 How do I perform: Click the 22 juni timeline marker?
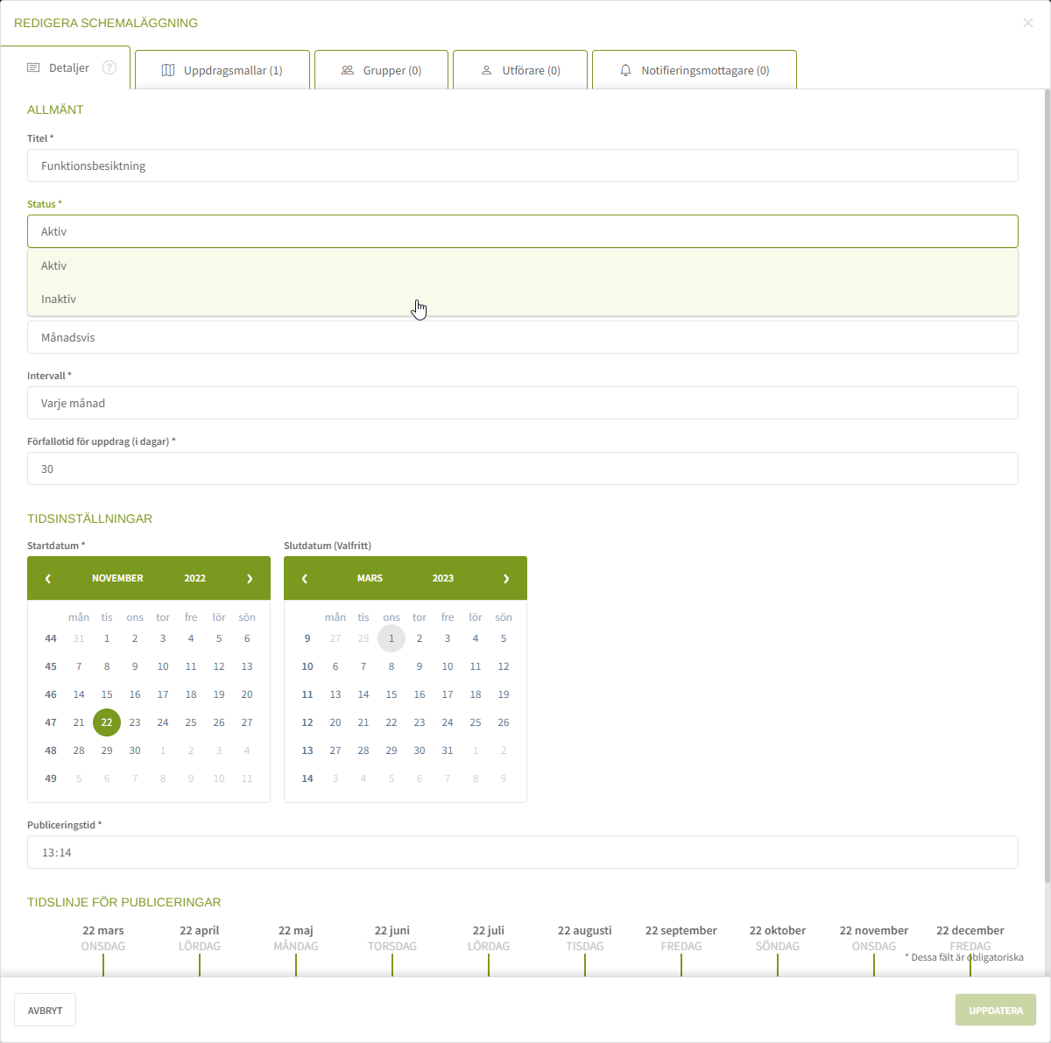point(392,962)
